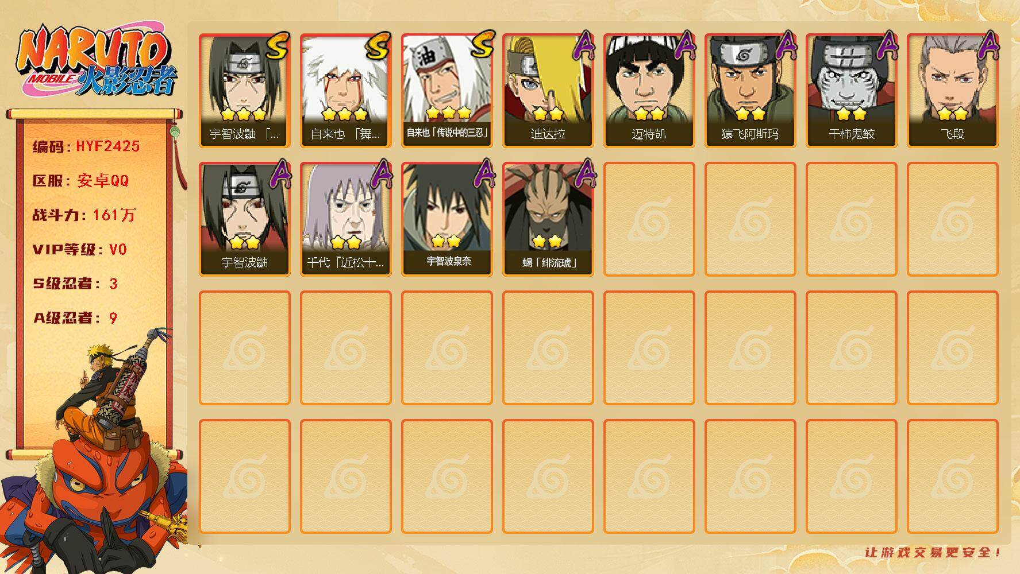This screenshot has width=1020, height=574.
Task: Select the 迪达拉 ninja card
Action: tap(548, 91)
